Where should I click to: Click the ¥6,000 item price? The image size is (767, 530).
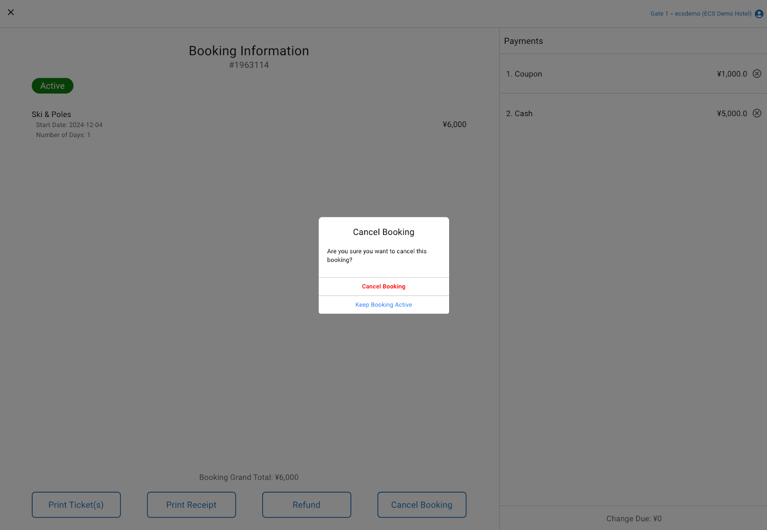click(454, 125)
